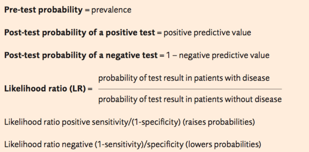Click the bold "Pre-test probability" term

click(x=43, y=10)
